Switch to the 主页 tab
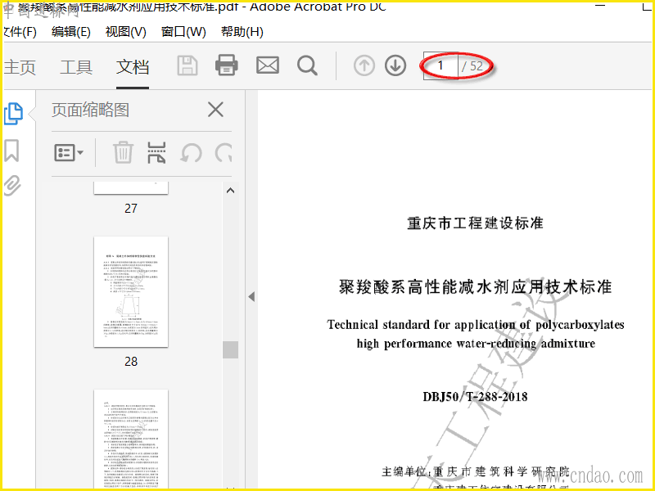The image size is (655, 491). click(20, 67)
